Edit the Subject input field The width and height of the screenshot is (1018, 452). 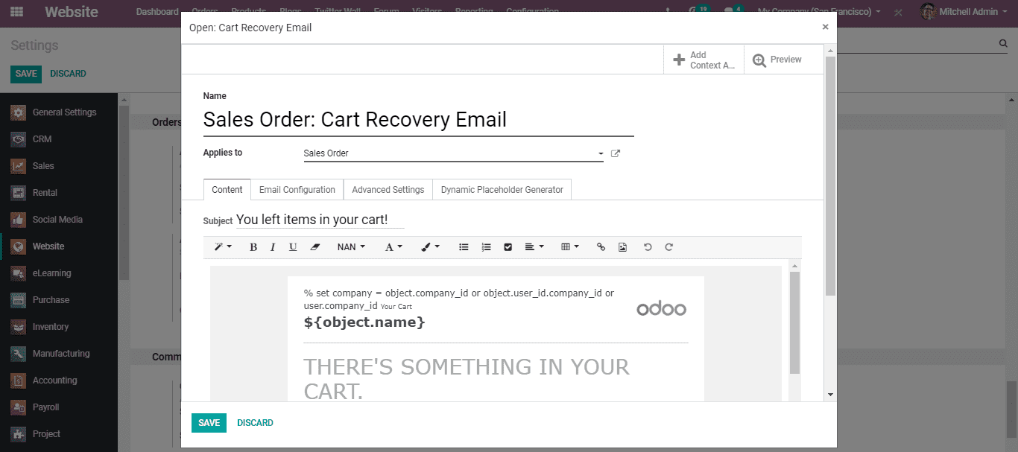[x=320, y=220]
